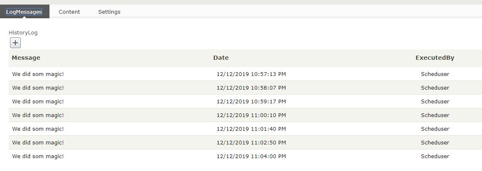Select the log row dated 11:02:50 PM
482x171 pixels.
click(251, 143)
